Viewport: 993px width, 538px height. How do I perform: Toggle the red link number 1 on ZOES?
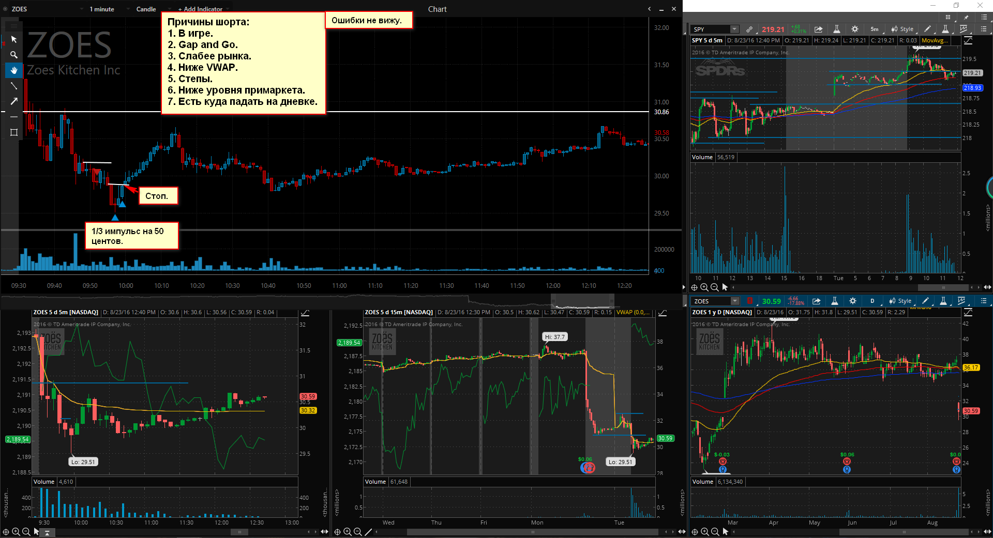tap(750, 301)
